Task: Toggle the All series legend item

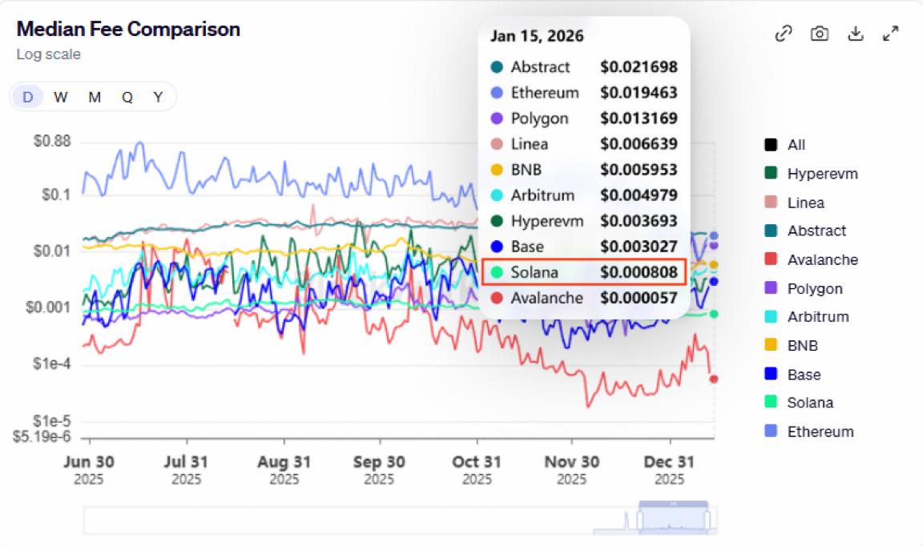Action: click(795, 145)
